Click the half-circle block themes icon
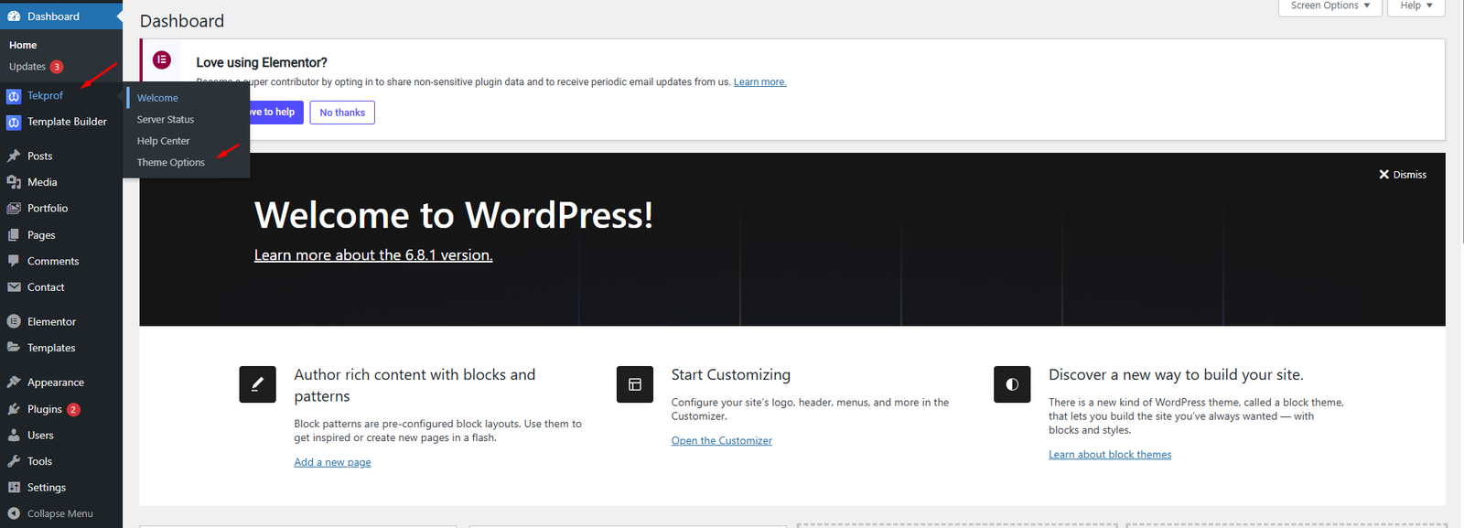The width and height of the screenshot is (1464, 528). tap(1012, 384)
